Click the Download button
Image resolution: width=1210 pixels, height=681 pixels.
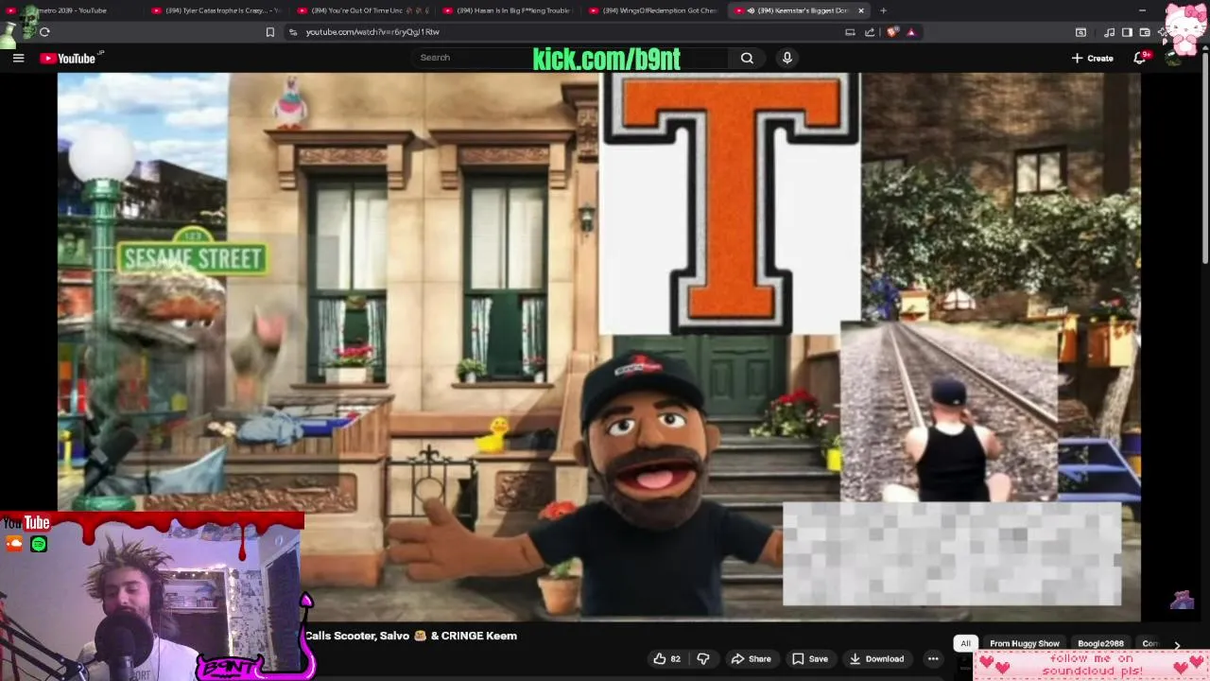coord(876,659)
